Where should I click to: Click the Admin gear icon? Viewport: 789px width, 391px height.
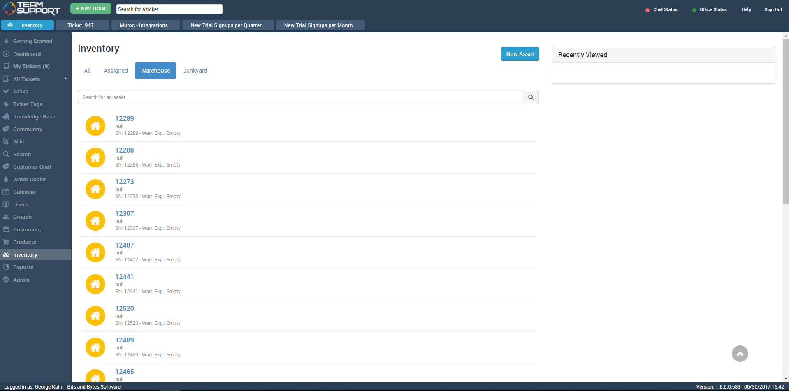(x=6, y=280)
